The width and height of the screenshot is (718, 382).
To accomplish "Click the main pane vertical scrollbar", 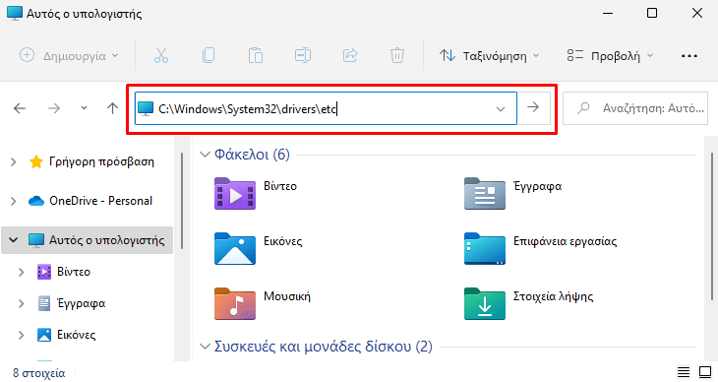I will click(712, 226).
